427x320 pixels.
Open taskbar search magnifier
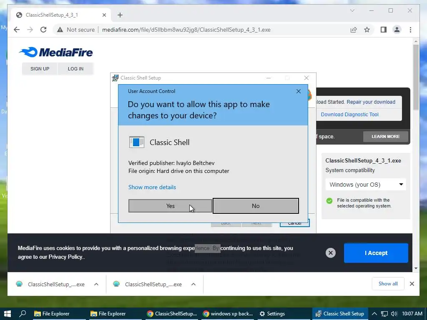pyautogui.click(x=23, y=314)
